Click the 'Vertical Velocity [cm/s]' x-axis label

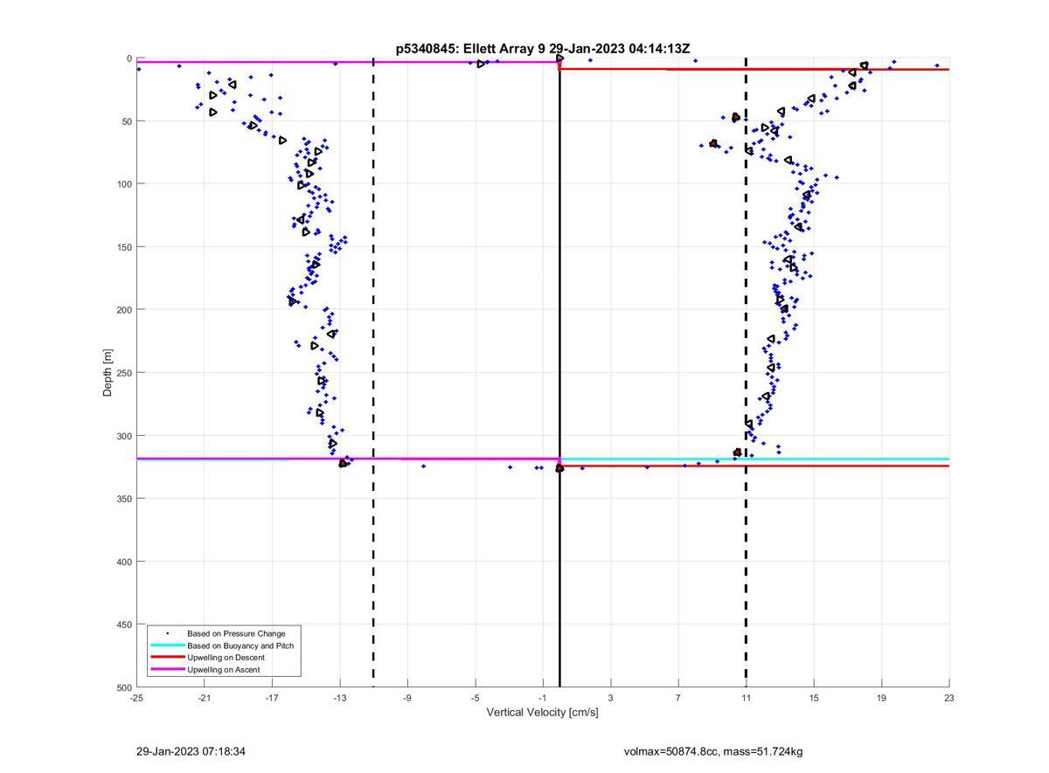(542, 712)
